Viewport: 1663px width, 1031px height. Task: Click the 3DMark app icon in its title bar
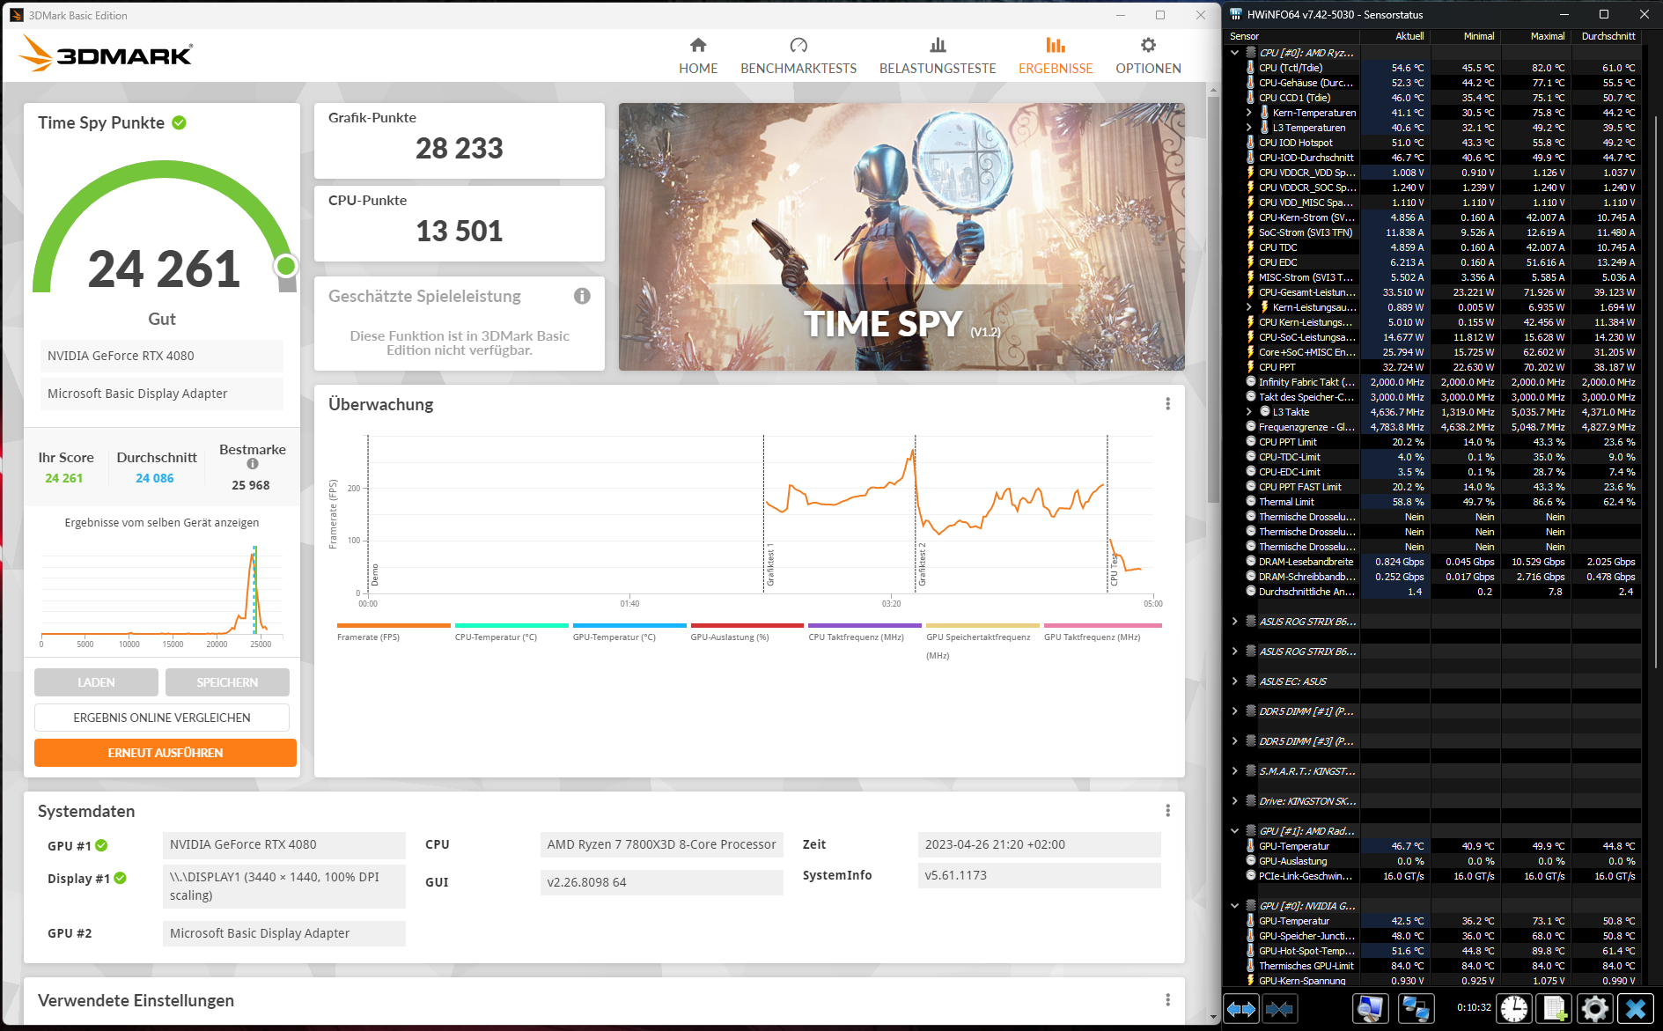[x=17, y=15]
